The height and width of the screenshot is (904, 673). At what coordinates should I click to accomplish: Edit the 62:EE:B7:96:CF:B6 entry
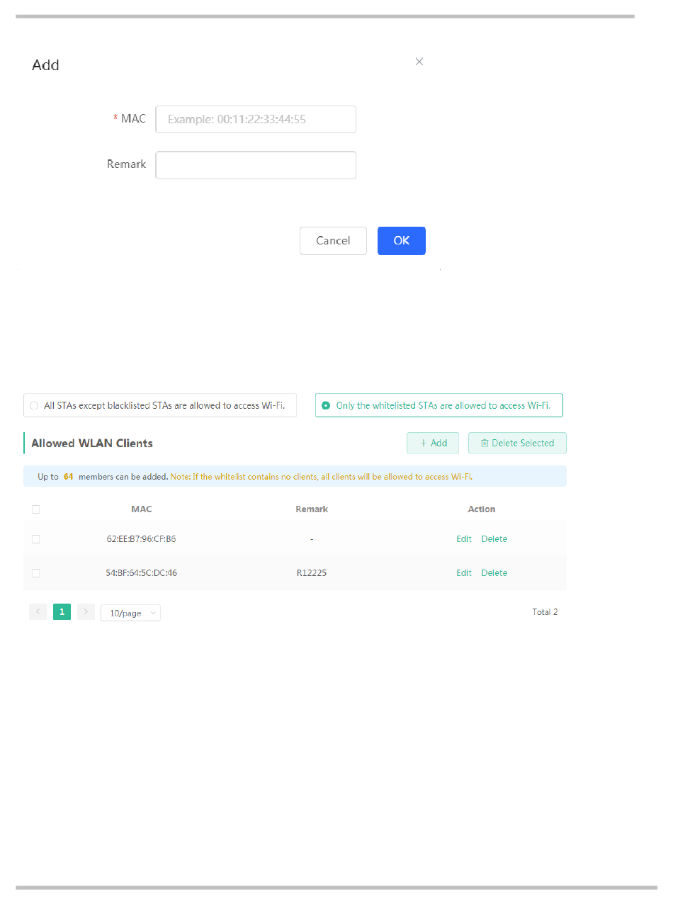pyautogui.click(x=464, y=539)
